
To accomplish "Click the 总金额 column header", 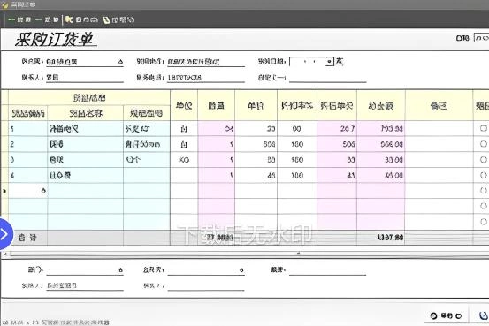I will (x=381, y=106).
